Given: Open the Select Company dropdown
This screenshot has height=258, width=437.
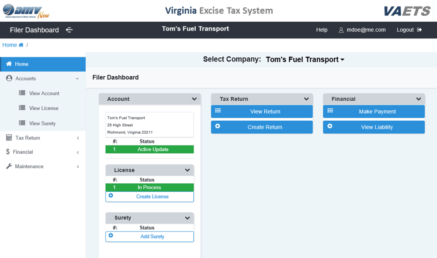Looking at the screenshot, I should click(x=305, y=60).
